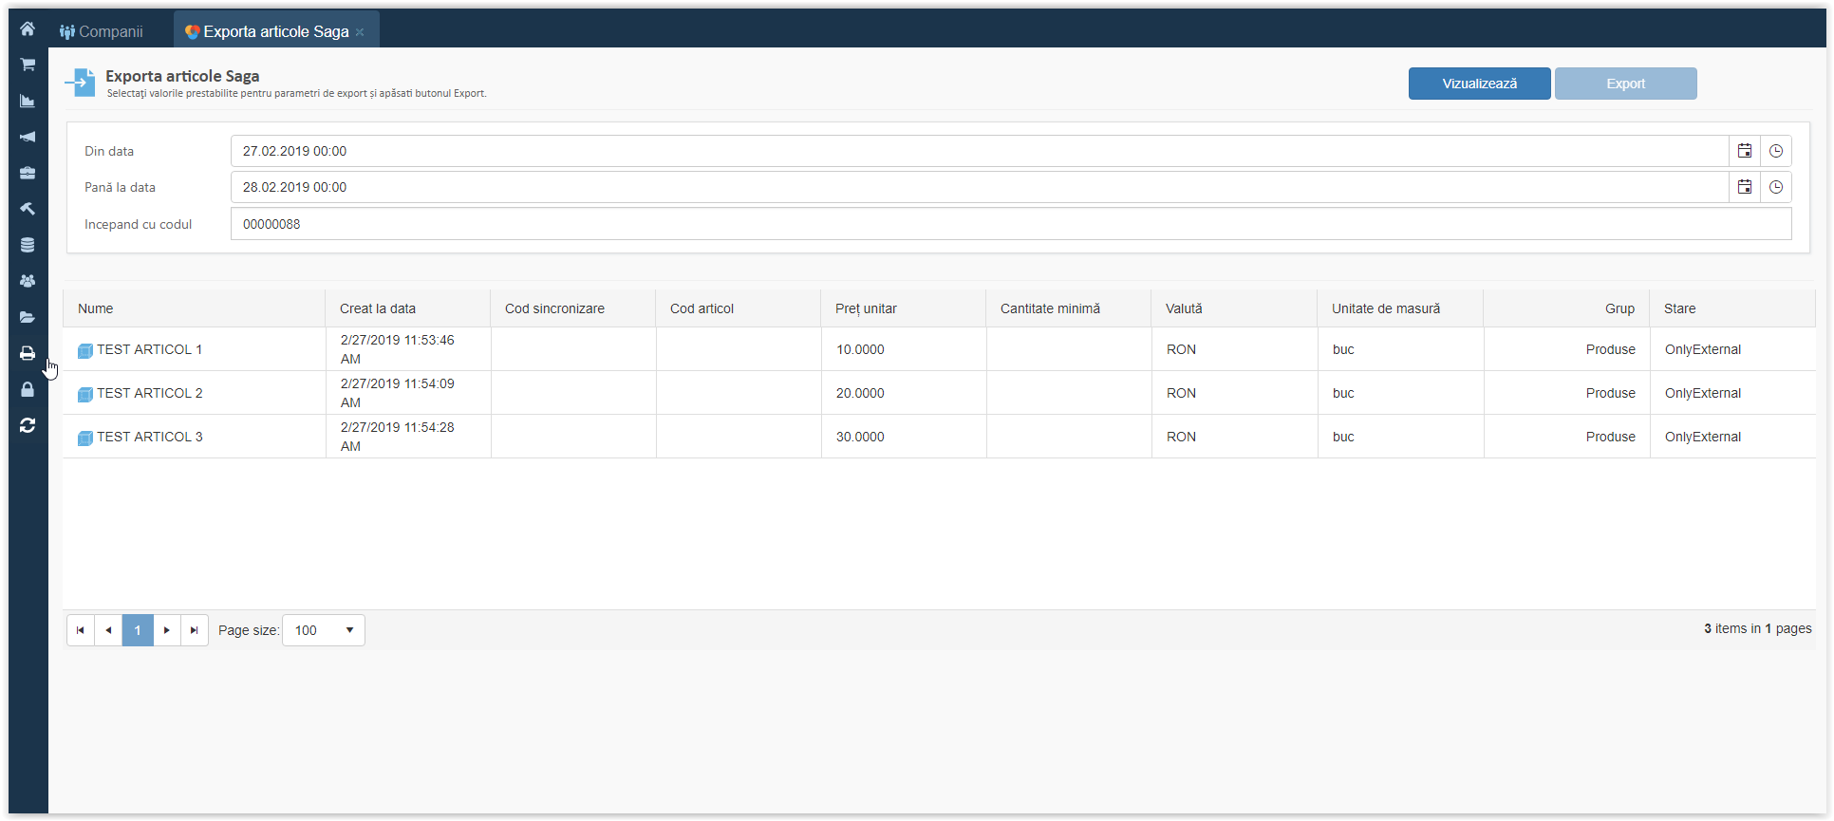The width and height of the screenshot is (1834, 821).
Task: Open the folder sidebar icon
Action: [28, 317]
